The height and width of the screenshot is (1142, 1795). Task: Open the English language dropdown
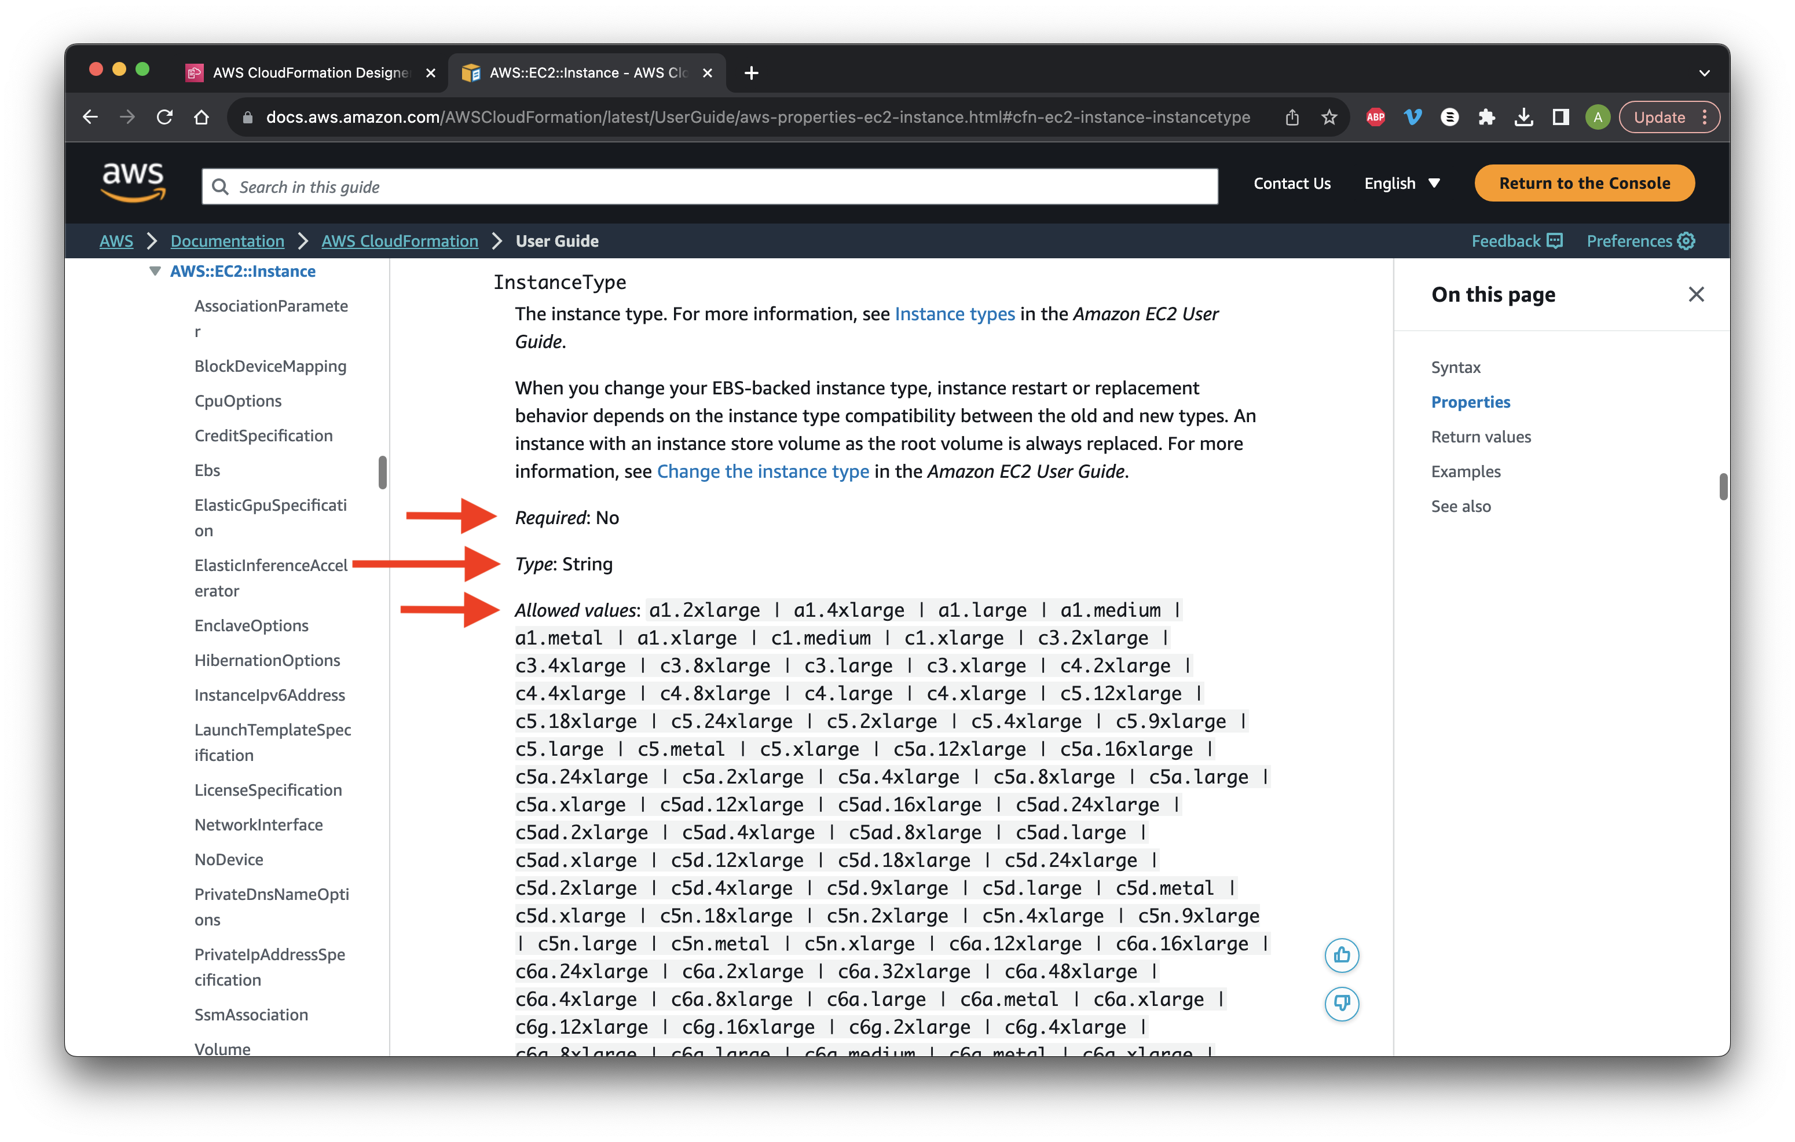click(1401, 184)
